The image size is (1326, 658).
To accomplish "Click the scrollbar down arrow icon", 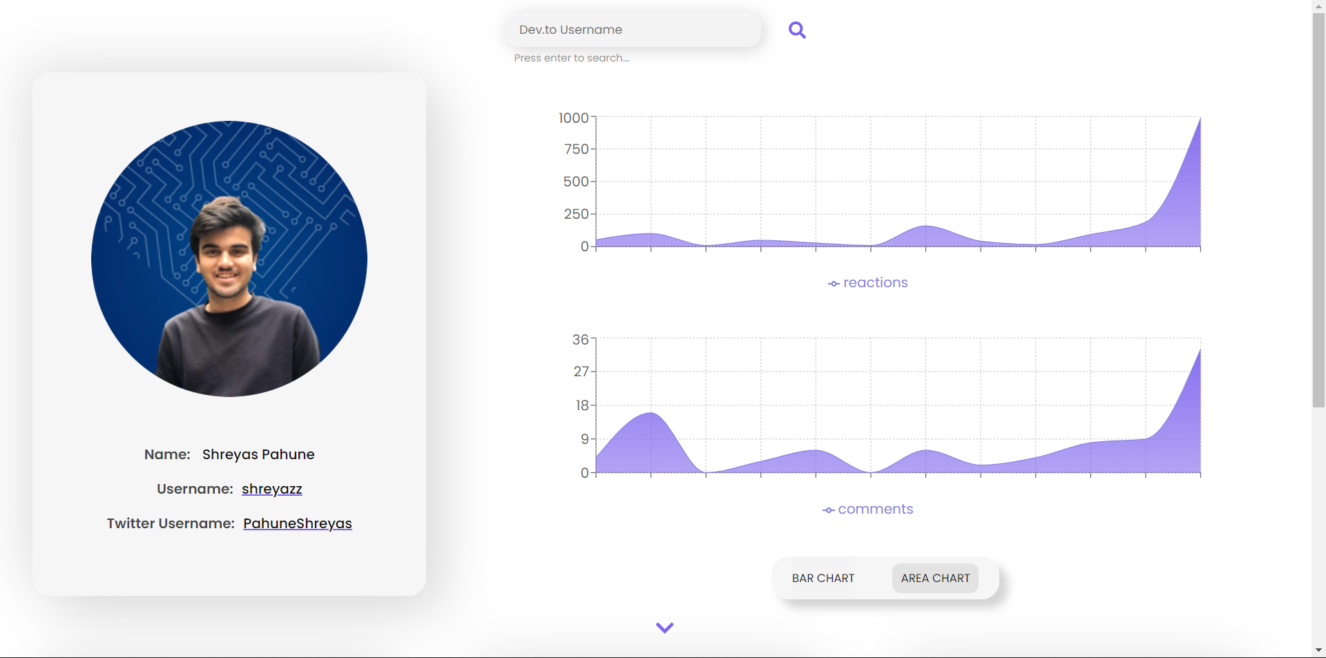I will (1319, 650).
